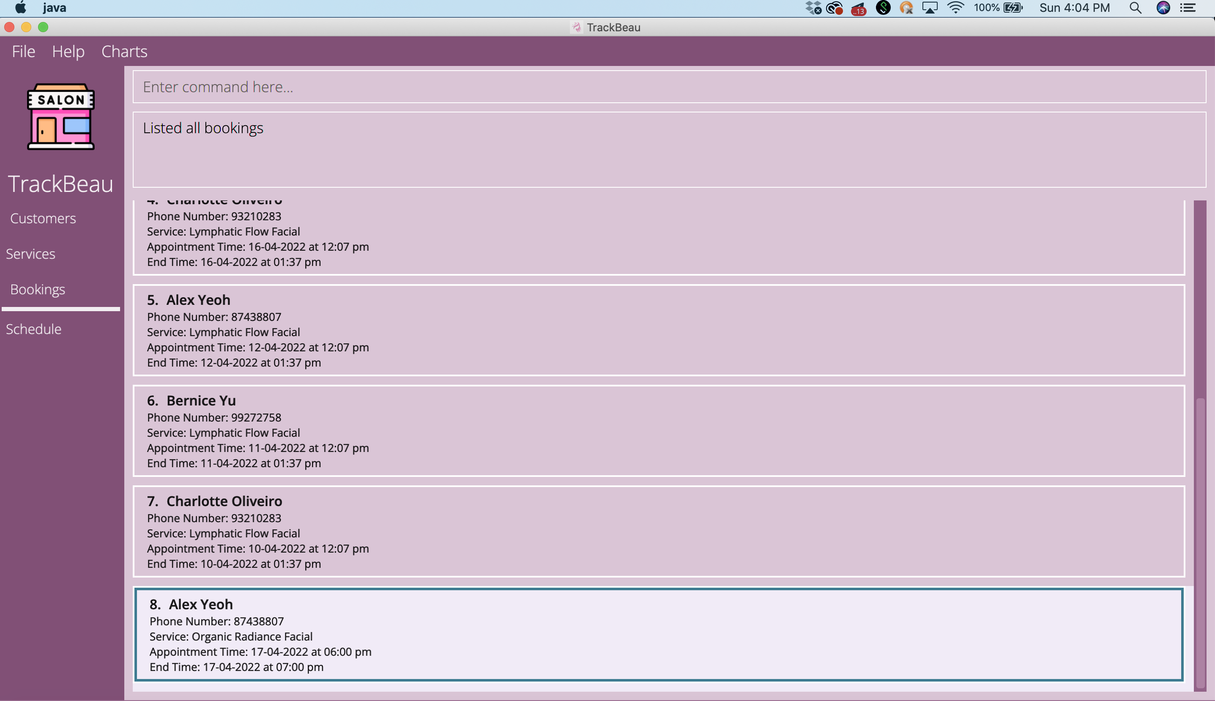The height and width of the screenshot is (701, 1215).
Task: Switch to the Services tab
Action: [x=30, y=254]
